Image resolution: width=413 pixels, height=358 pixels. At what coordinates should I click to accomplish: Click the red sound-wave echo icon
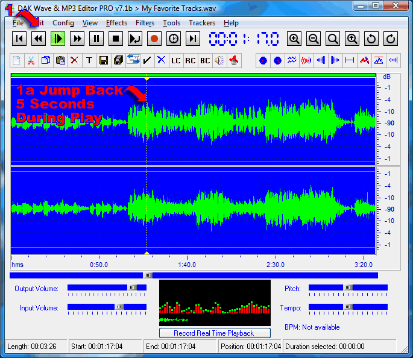coord(306,60)
